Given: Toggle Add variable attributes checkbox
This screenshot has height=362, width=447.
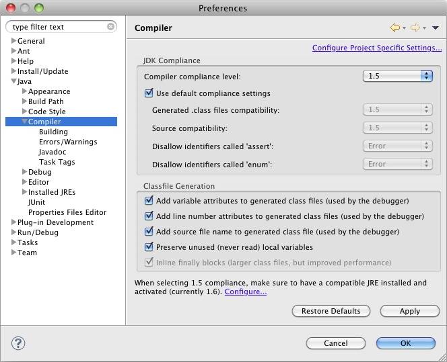Looking at the screenshot, I should 149,200.
